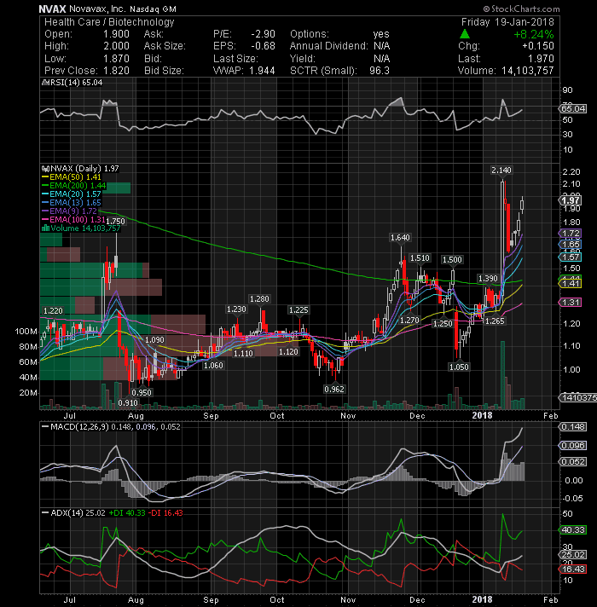Viewport: 597px width, 607px height.
Task: Click the Chg value +0.150
Action: 538,46
